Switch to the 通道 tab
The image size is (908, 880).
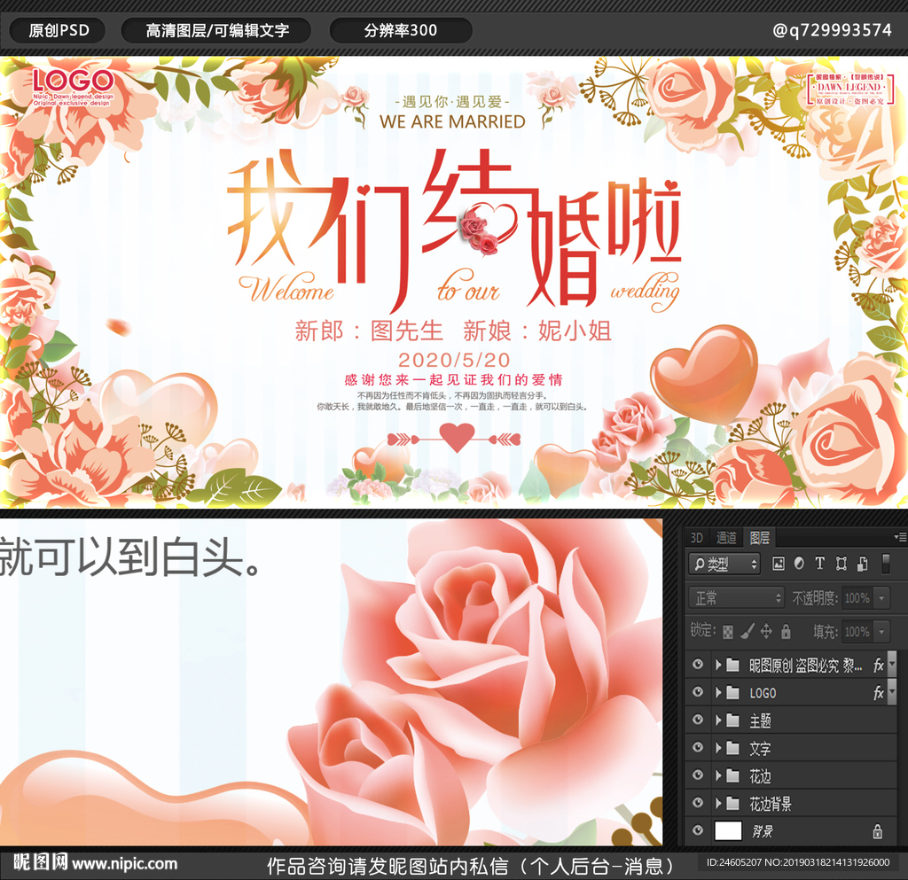click(726, 538)
